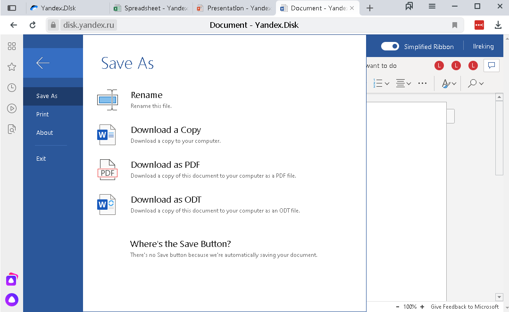Image resolution: width=509 pixels, height=312 pixels.
Task: Click Give Feedback to Microsoft link
Action: tap(465, 306)
